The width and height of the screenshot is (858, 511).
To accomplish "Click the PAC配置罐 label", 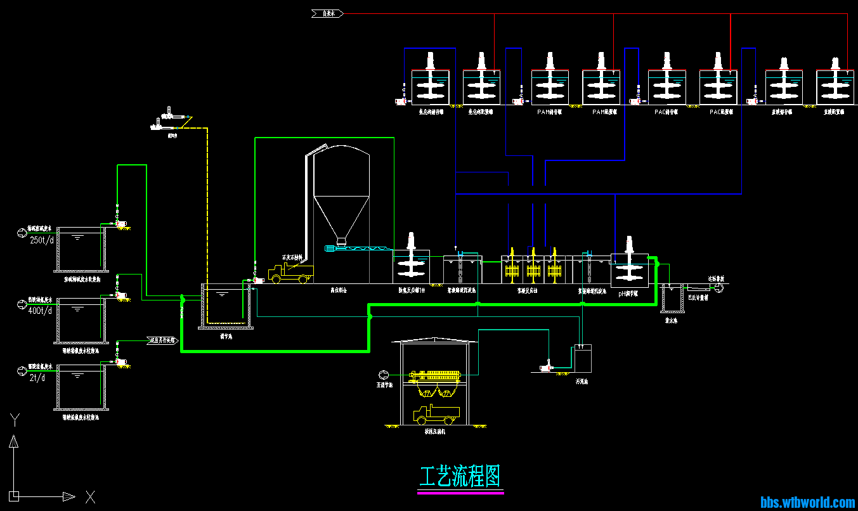I will pyautogui.click(x=720, y=112).
